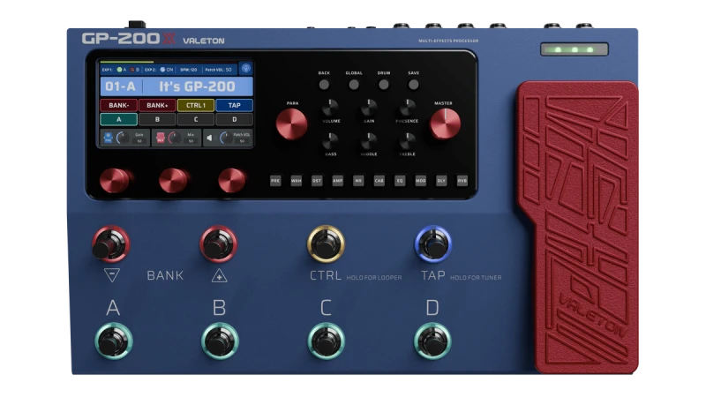
Task: Tap the EXP1 A indicator
Action: point(122,70)
